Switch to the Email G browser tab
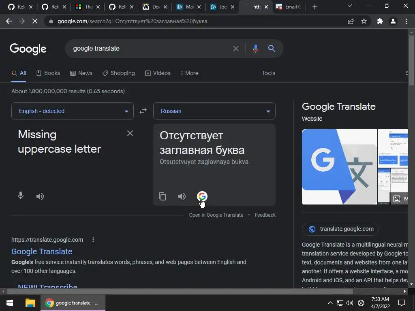This screenshot has width=415, height=311. coord(289,7)
